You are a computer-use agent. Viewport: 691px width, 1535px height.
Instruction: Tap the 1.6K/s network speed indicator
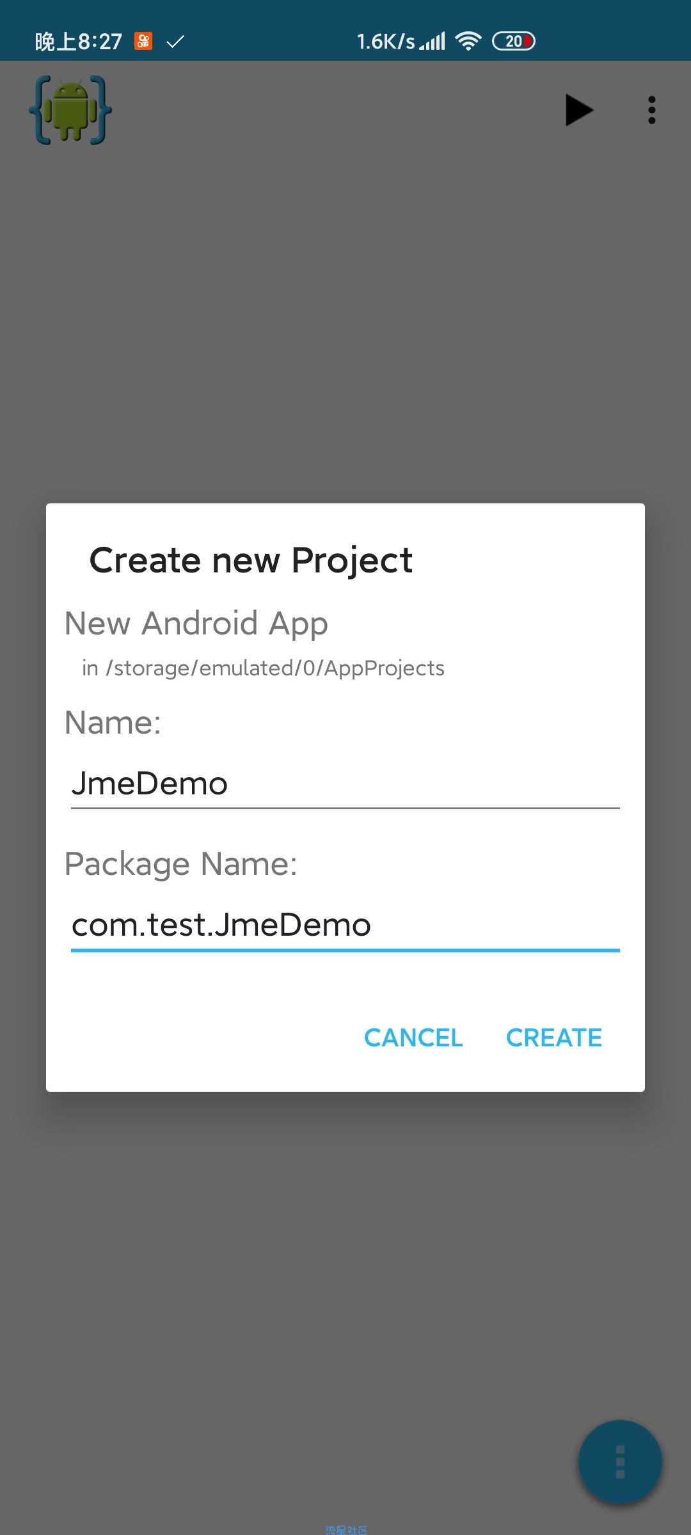pyautogui.click(x=386, y=42)
